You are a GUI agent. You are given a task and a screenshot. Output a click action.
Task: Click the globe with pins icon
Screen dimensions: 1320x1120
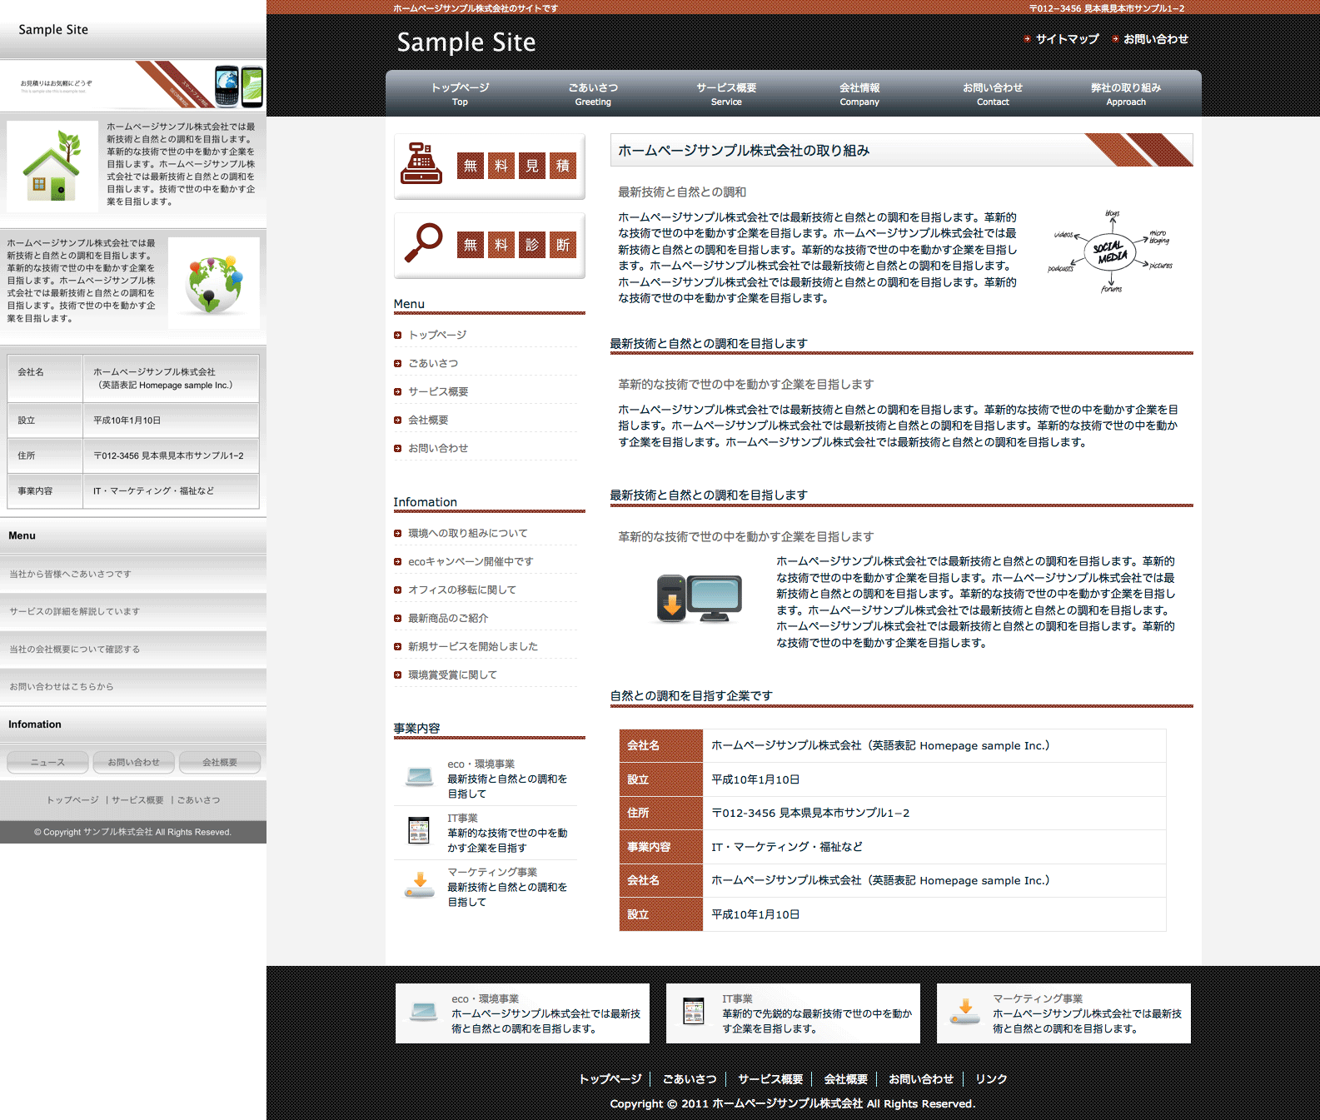pos(214,283)
